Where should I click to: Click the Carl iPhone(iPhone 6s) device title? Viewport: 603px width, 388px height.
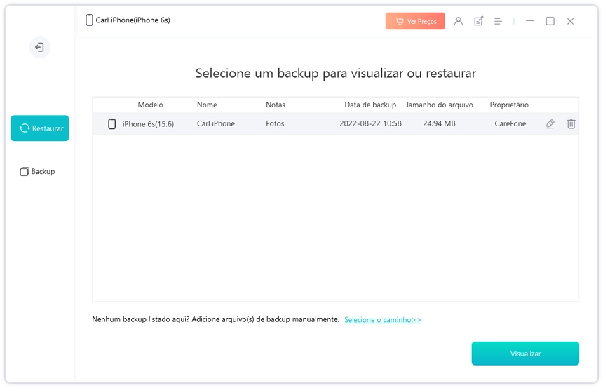(x=133, y=20)
